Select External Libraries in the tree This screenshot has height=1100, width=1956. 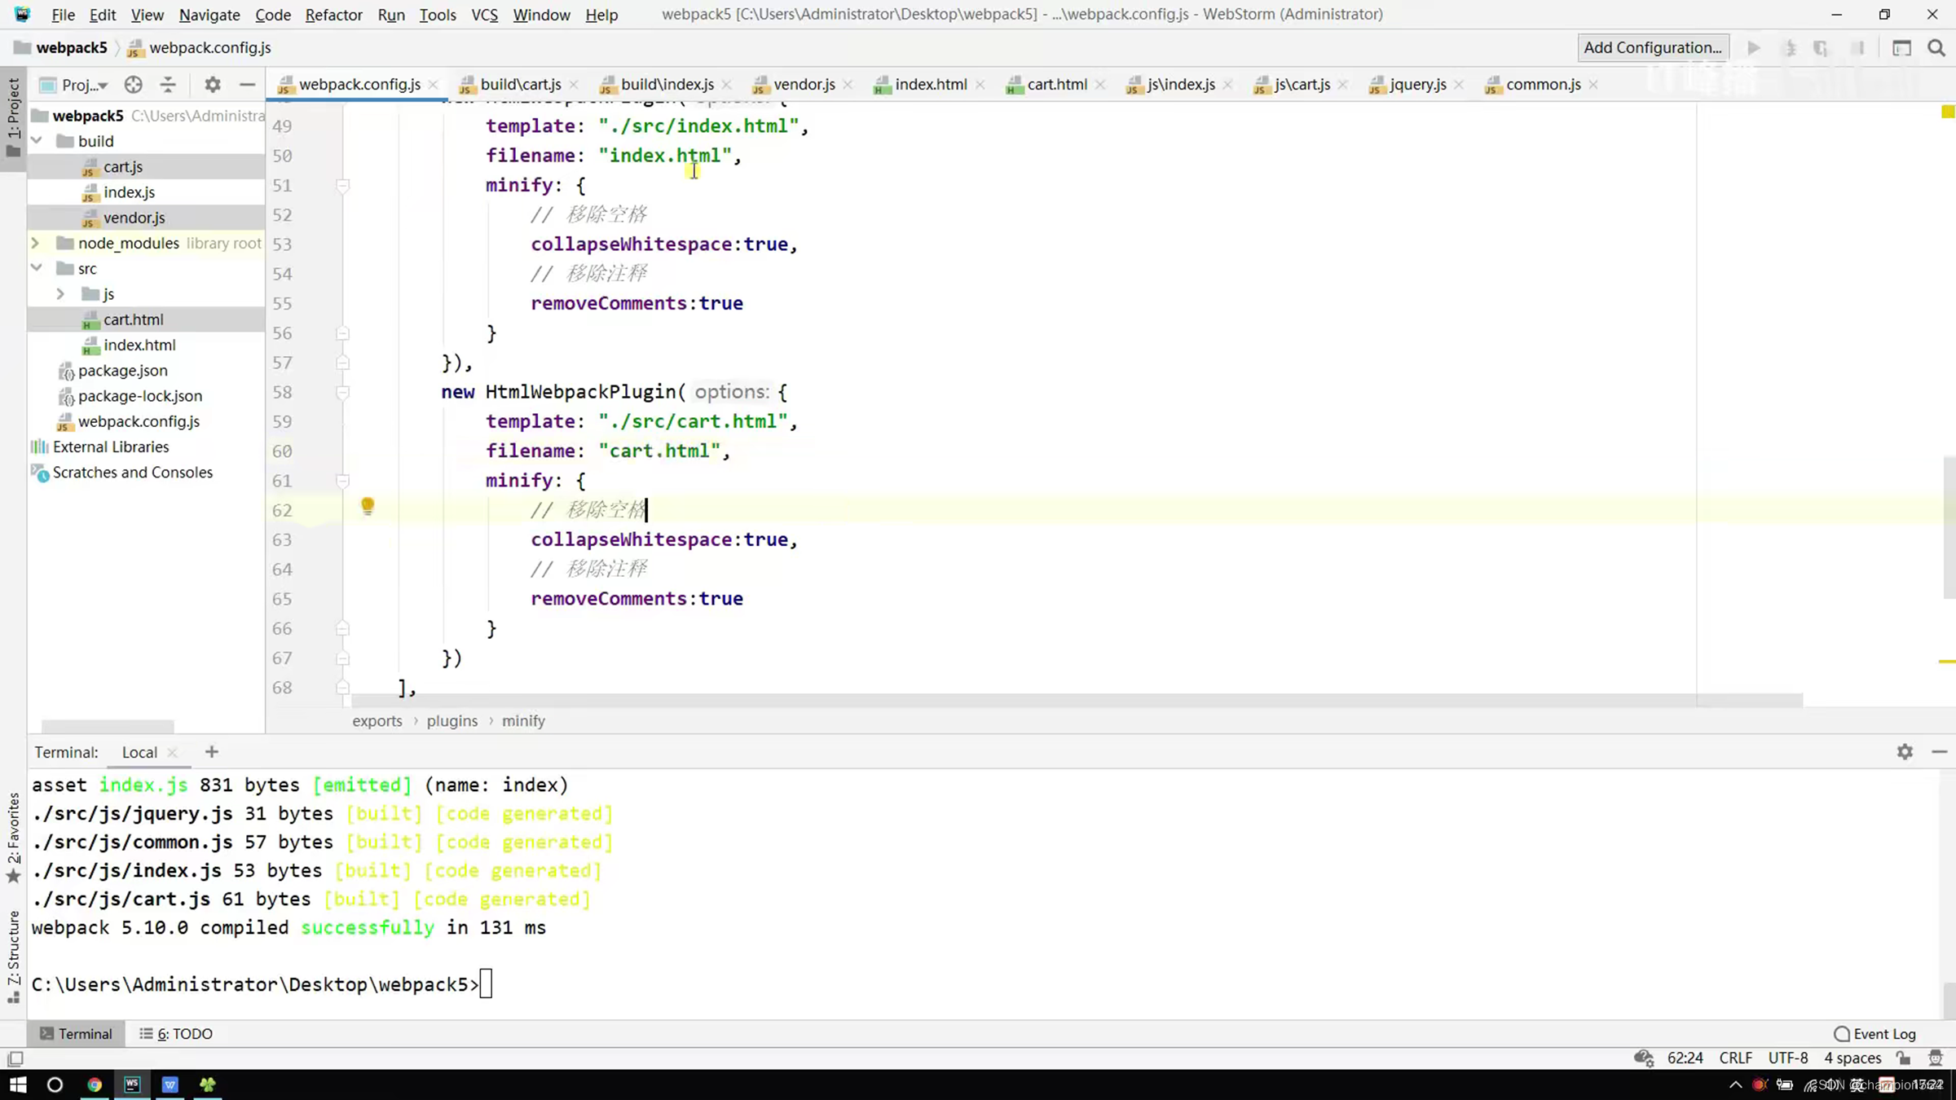click(x=111, y=447)
